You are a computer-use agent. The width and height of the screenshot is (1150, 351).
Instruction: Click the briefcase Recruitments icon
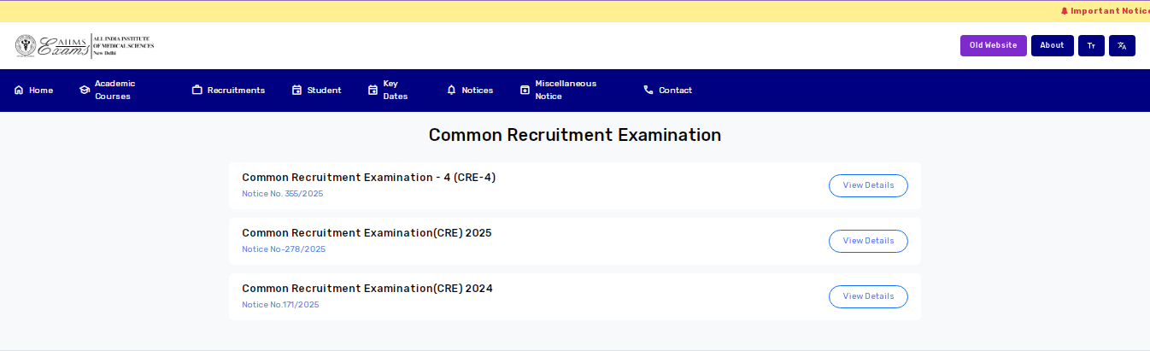(x=197, y=91)
